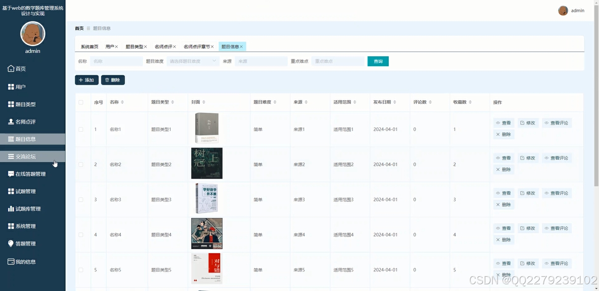Open the 用户 section from the sidebar
Image resolution: width=599 pixels, height=291 pixels.
tap(11, 86)
